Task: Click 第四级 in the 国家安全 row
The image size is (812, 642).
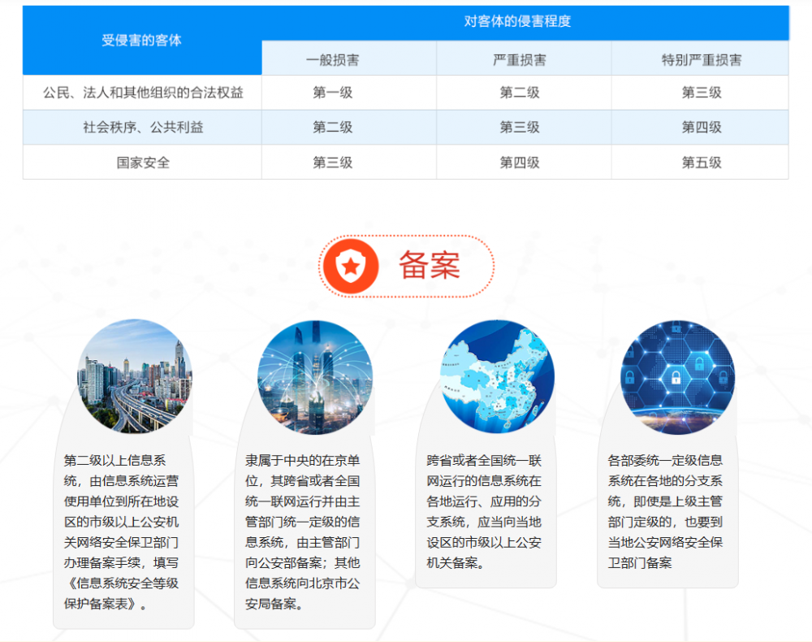Action: (520, 163)
